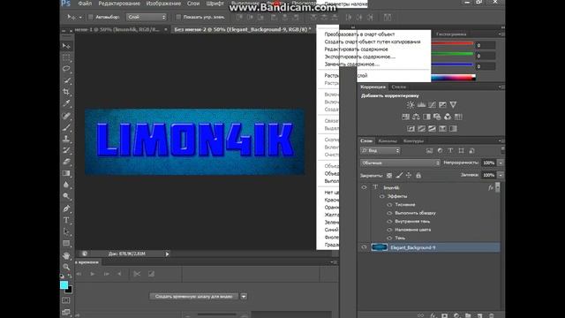Lock transparent pixels in Layers panel

point(389,176)
